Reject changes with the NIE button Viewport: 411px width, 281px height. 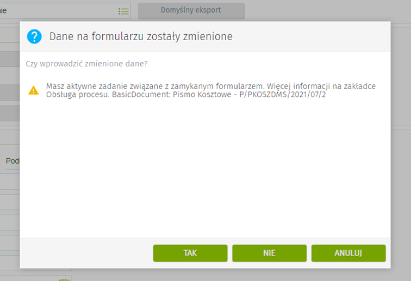pos(269,253)
